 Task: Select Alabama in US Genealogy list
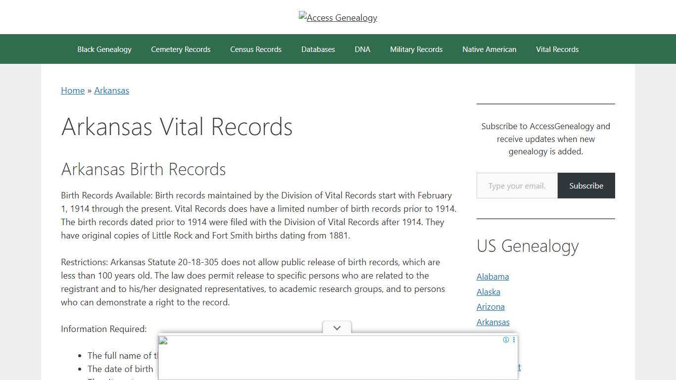[492, 277]
